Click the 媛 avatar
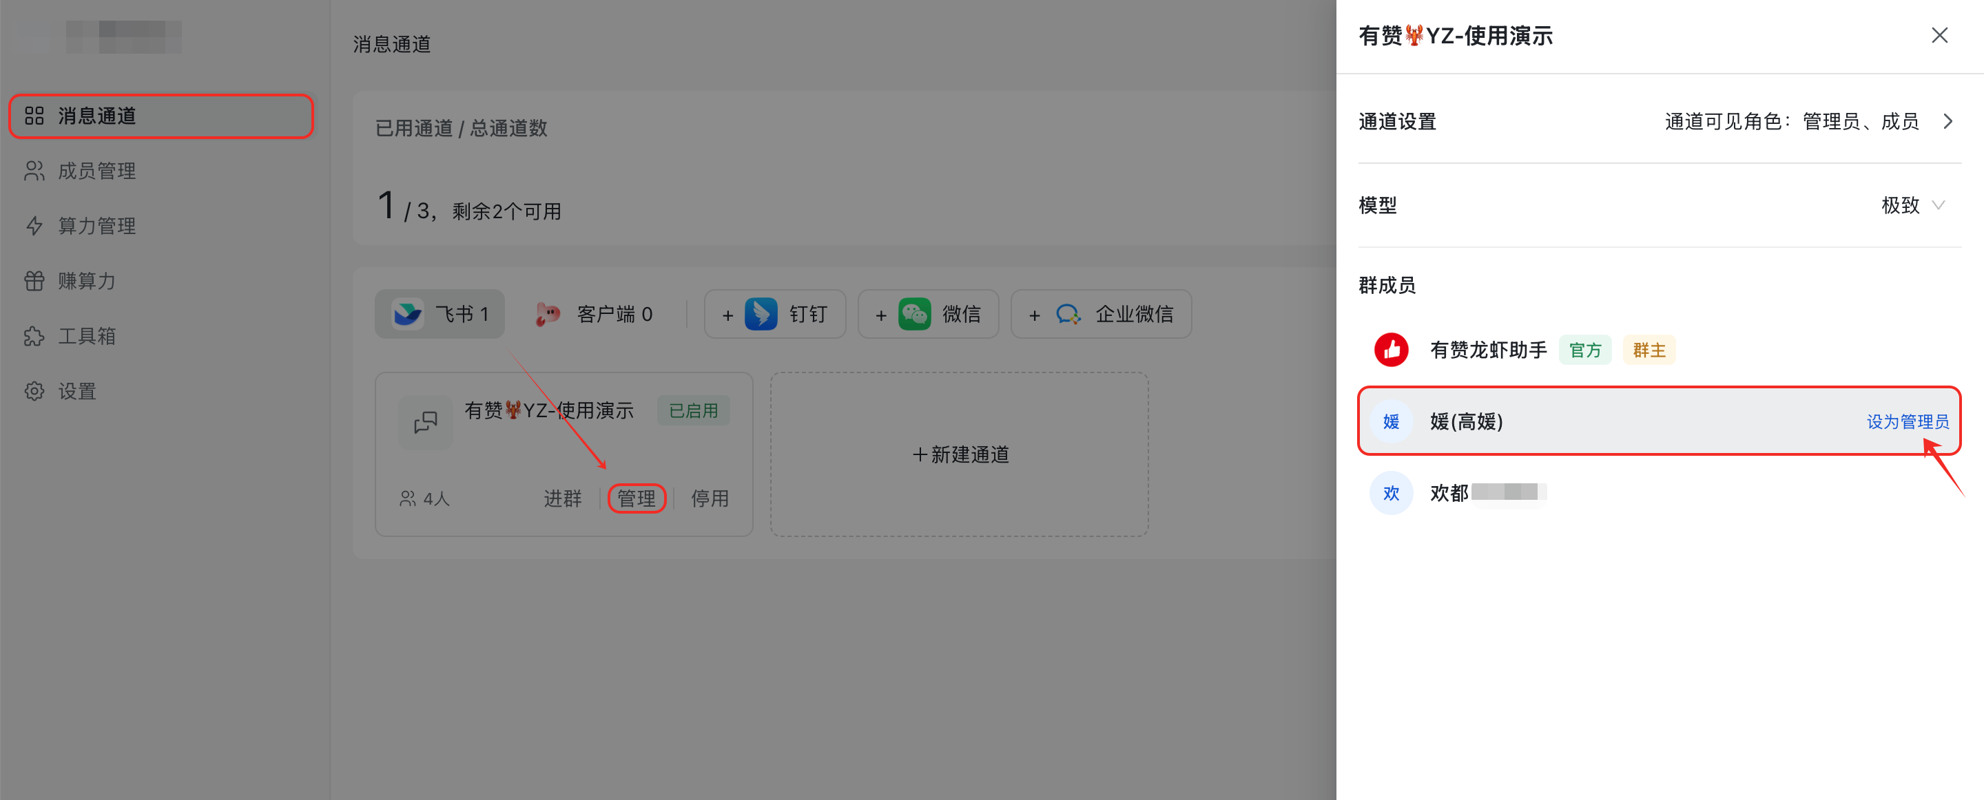This screenshot has width=1984, height=800. click(1391, 422)
